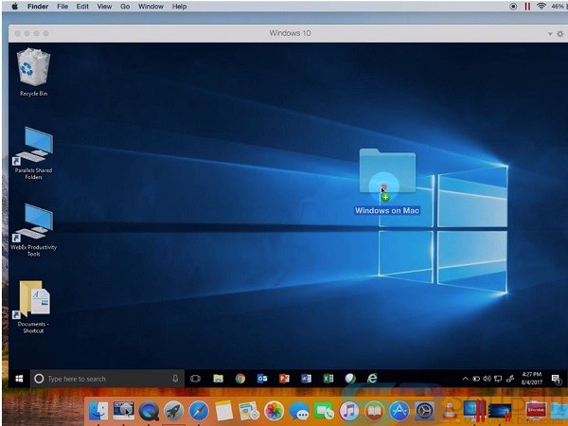Launch Internet Explorer from the taskbar
Viewport: 568px width, 426px height.
click(x=372, y=378)
